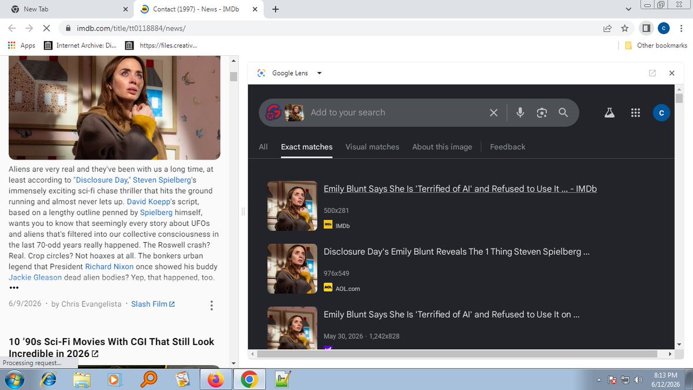Open Search Labs flask icon
The image size is (693, 390).
[609, 113]
